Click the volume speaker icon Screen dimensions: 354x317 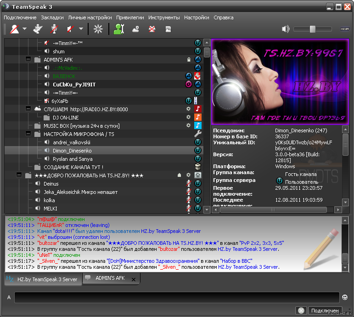click(286, 29)
